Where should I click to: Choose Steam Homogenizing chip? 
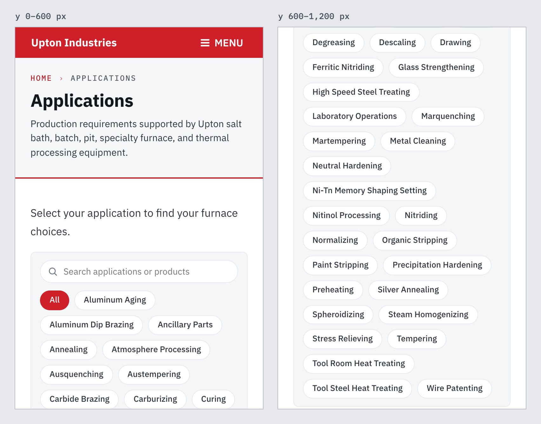(428, 315)
